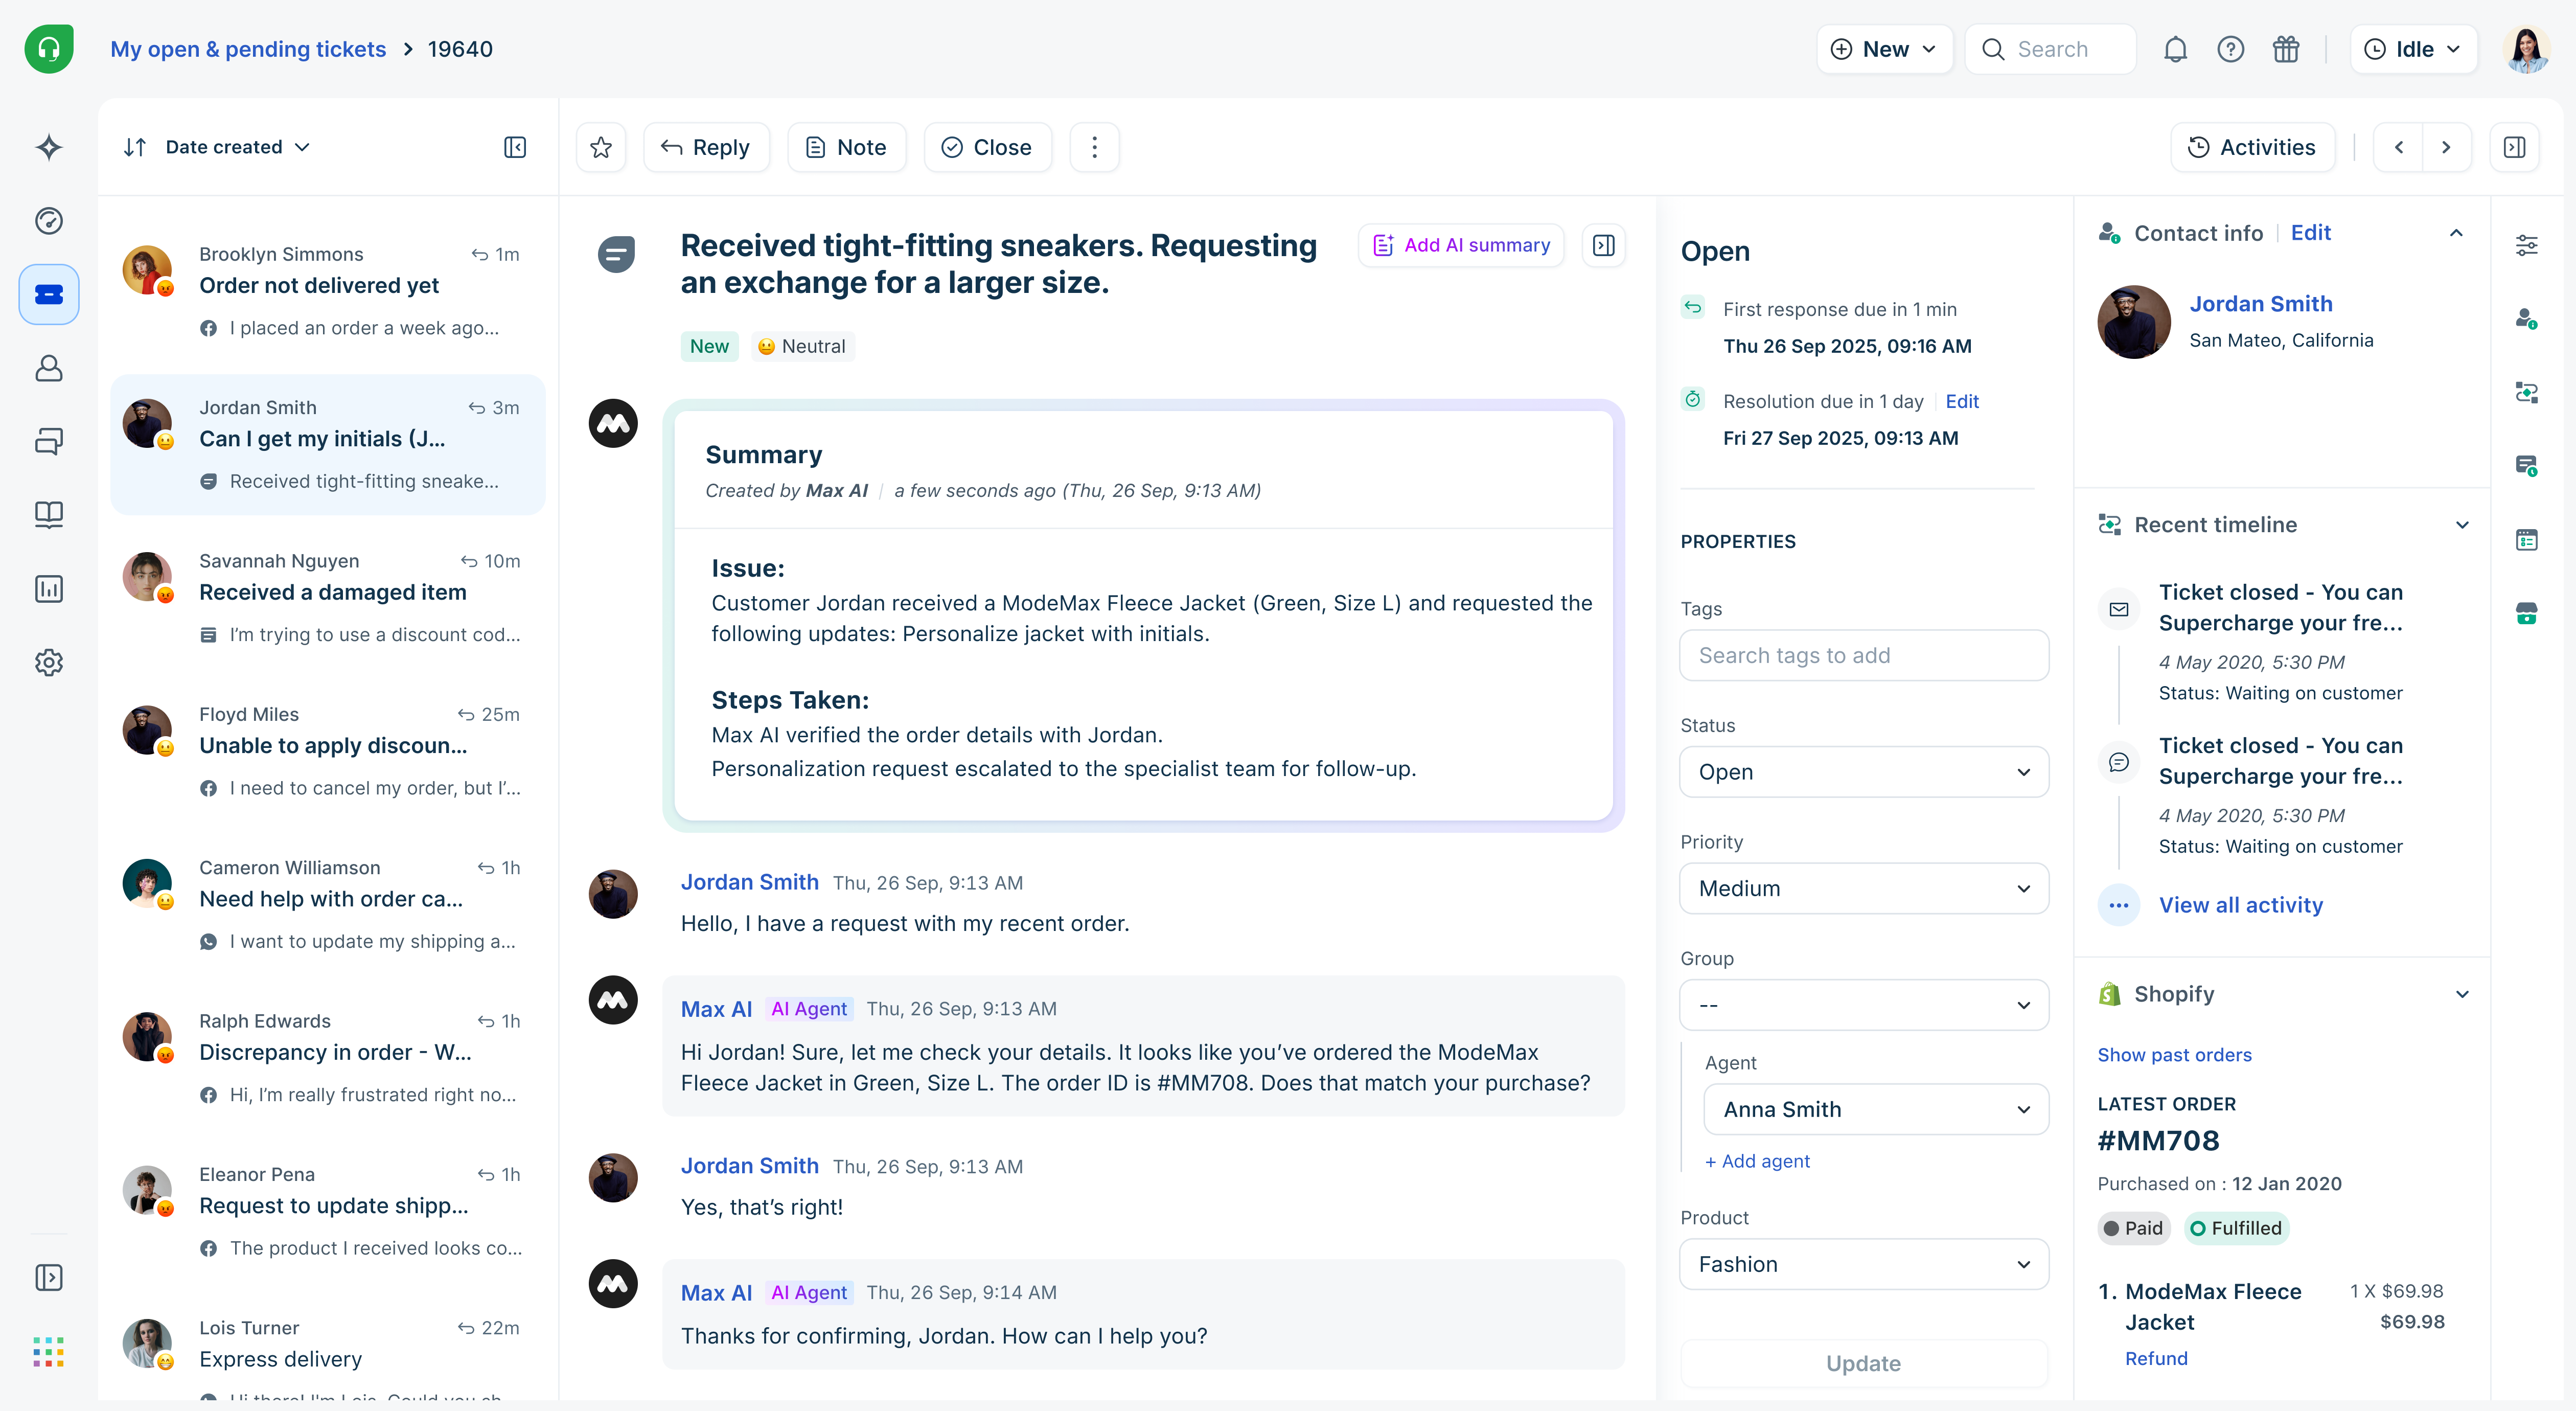Image resolution: width=2576 pixels, height=1411 pixels.
Task: Open the Priority dropdown showing Medium
Action: pyautogui.click(x=1864, y=888)
